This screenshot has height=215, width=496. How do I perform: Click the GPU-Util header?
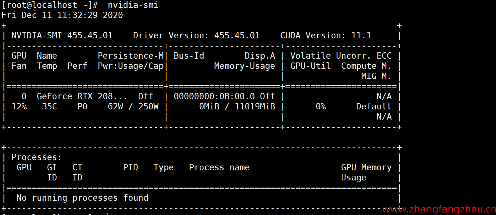pos(311,66)
